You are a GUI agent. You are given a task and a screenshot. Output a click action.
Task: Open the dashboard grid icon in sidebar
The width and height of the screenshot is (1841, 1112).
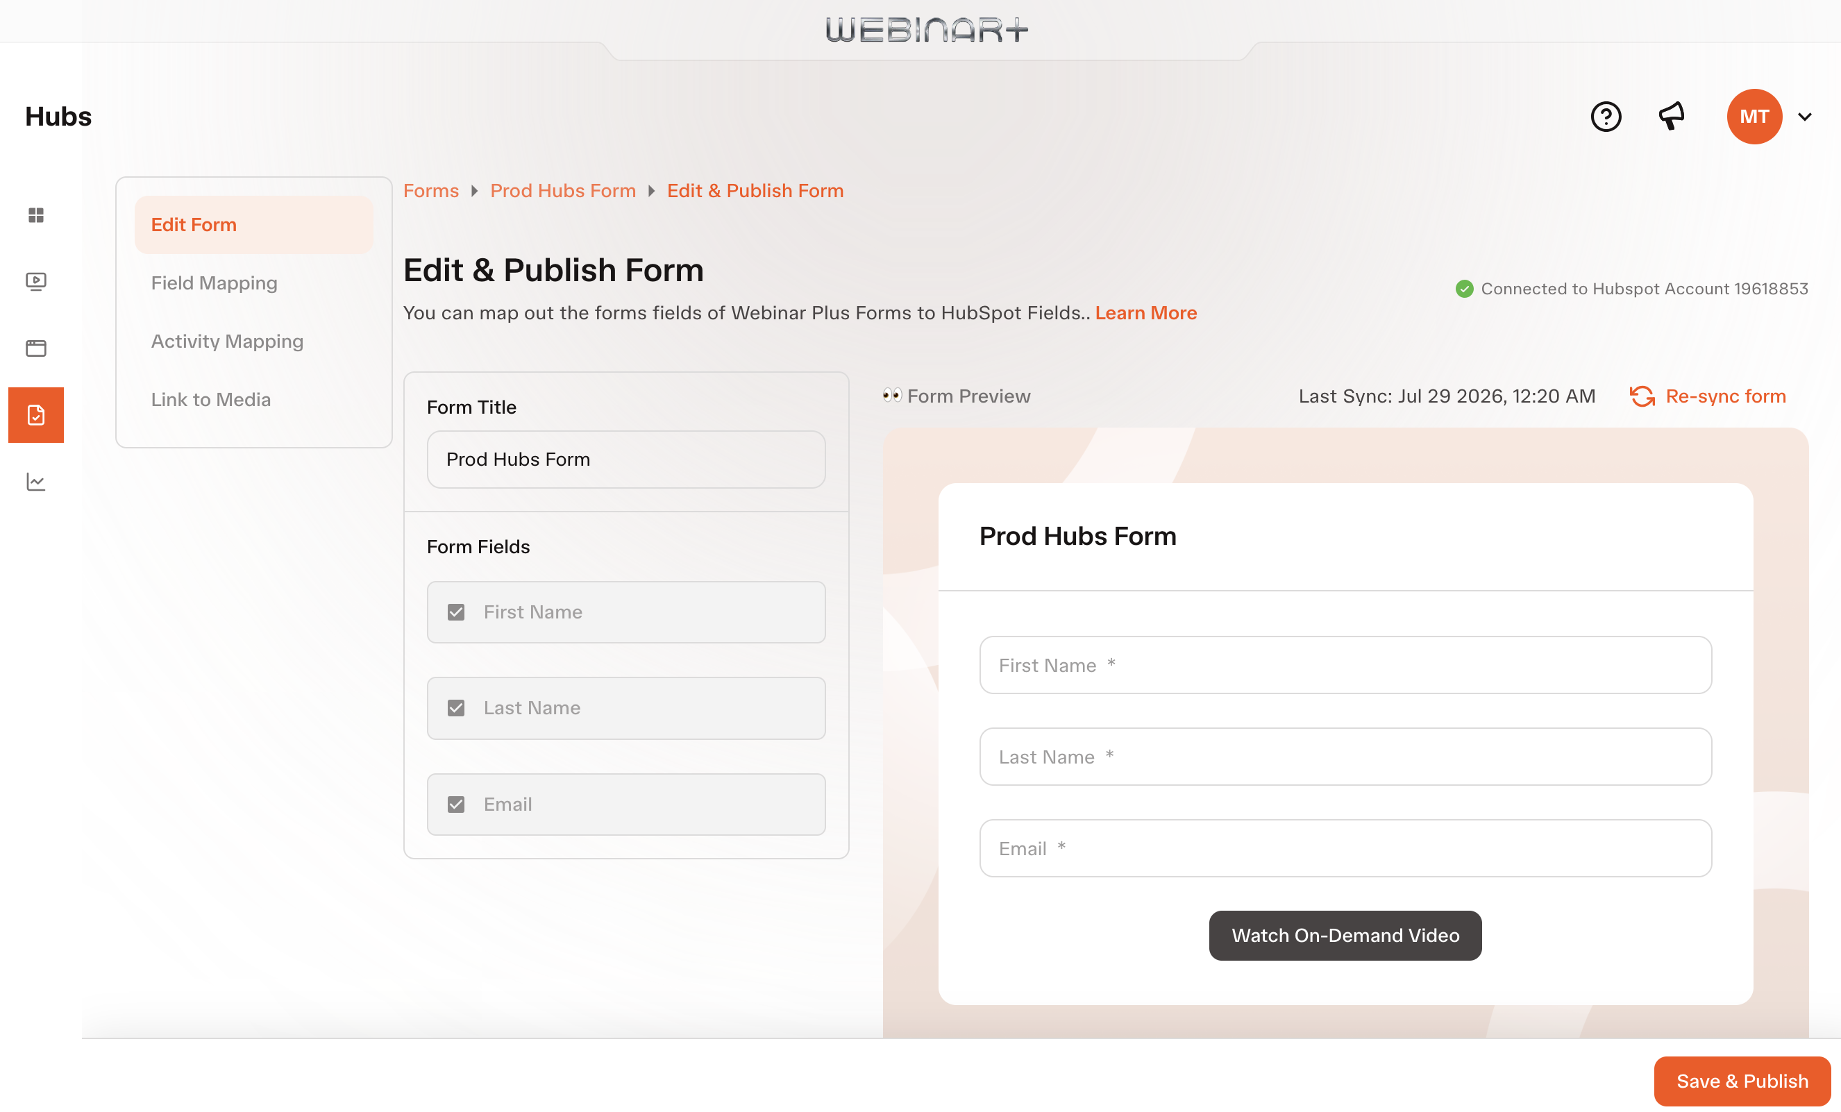tap(36, 215)
